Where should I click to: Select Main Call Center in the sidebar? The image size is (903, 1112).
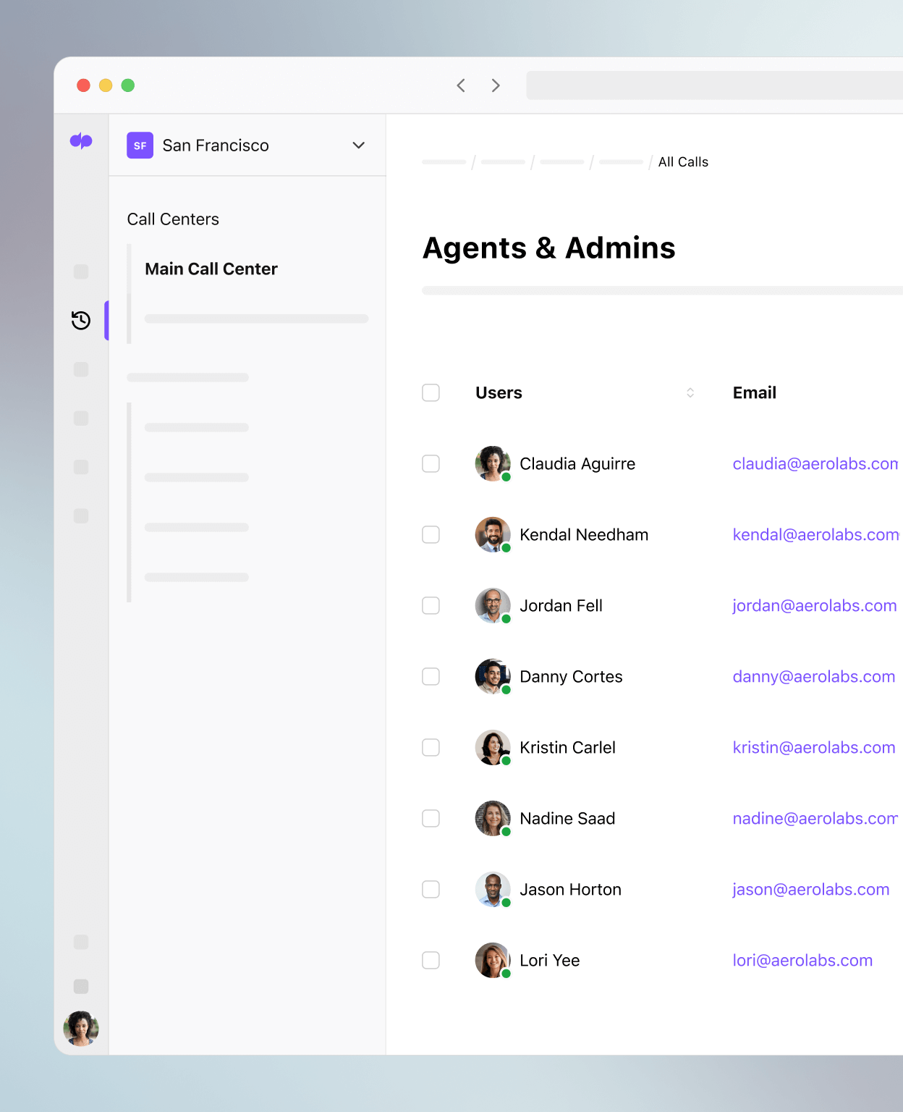coord(211,269)
